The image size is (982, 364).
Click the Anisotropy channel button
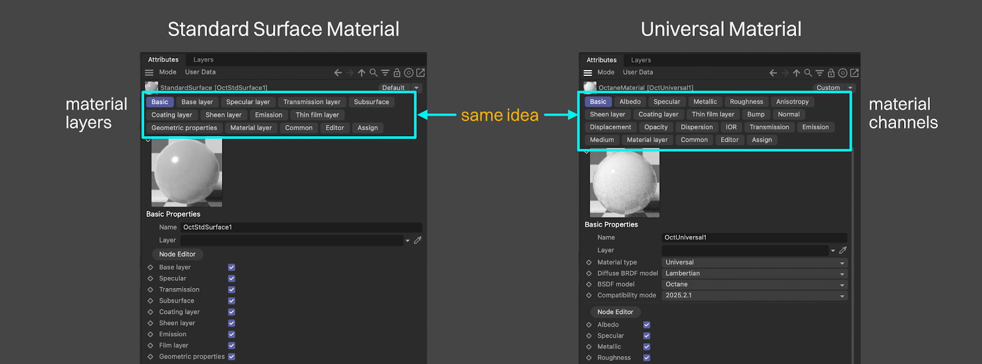792,102
